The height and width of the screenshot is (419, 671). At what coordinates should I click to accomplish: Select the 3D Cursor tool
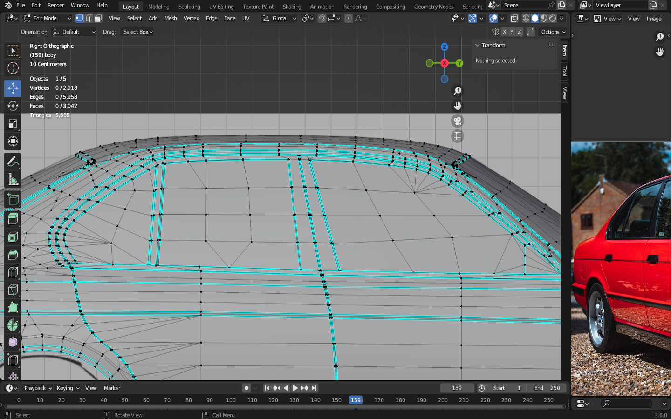pyautogui.click(x=13, y=68)
